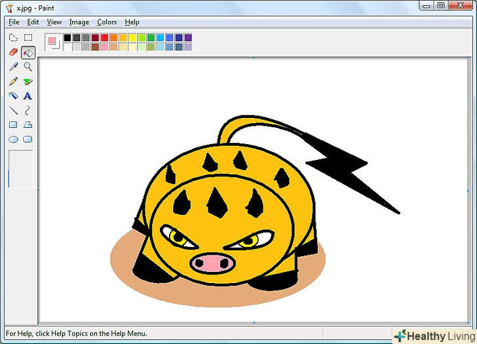
Task: Select the Brush tool
Action: (28, 81)
